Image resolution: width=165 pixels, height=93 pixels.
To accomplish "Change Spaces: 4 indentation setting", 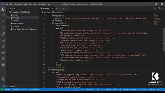I will [90, 90].
